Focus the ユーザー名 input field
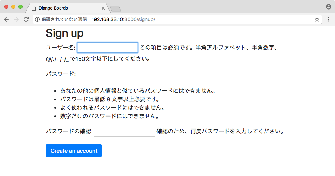The height and width of the screenshot is (176, 335). click(x=107, y=48)
